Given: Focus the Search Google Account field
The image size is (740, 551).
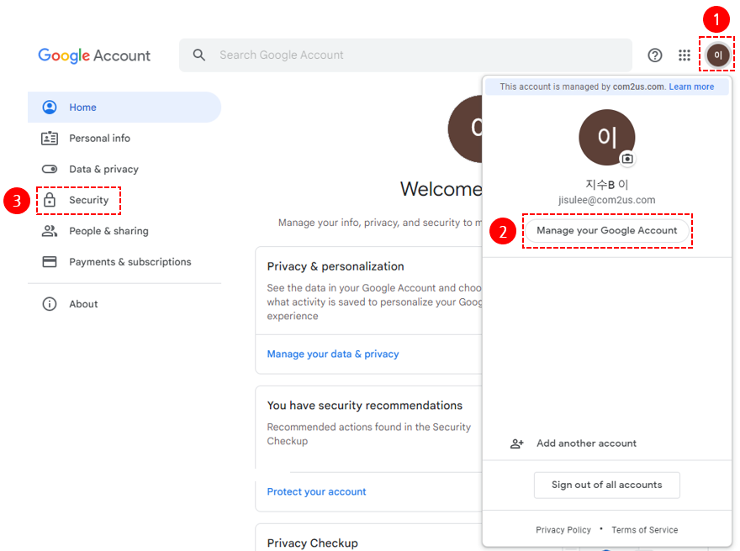Looking at the screenshot, I should pyautogui.click(x=406, y=55).
